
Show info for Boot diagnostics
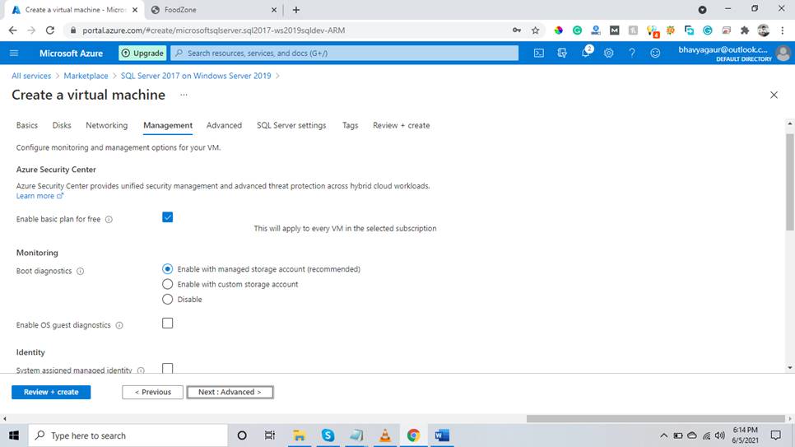[x=80, y=271]
